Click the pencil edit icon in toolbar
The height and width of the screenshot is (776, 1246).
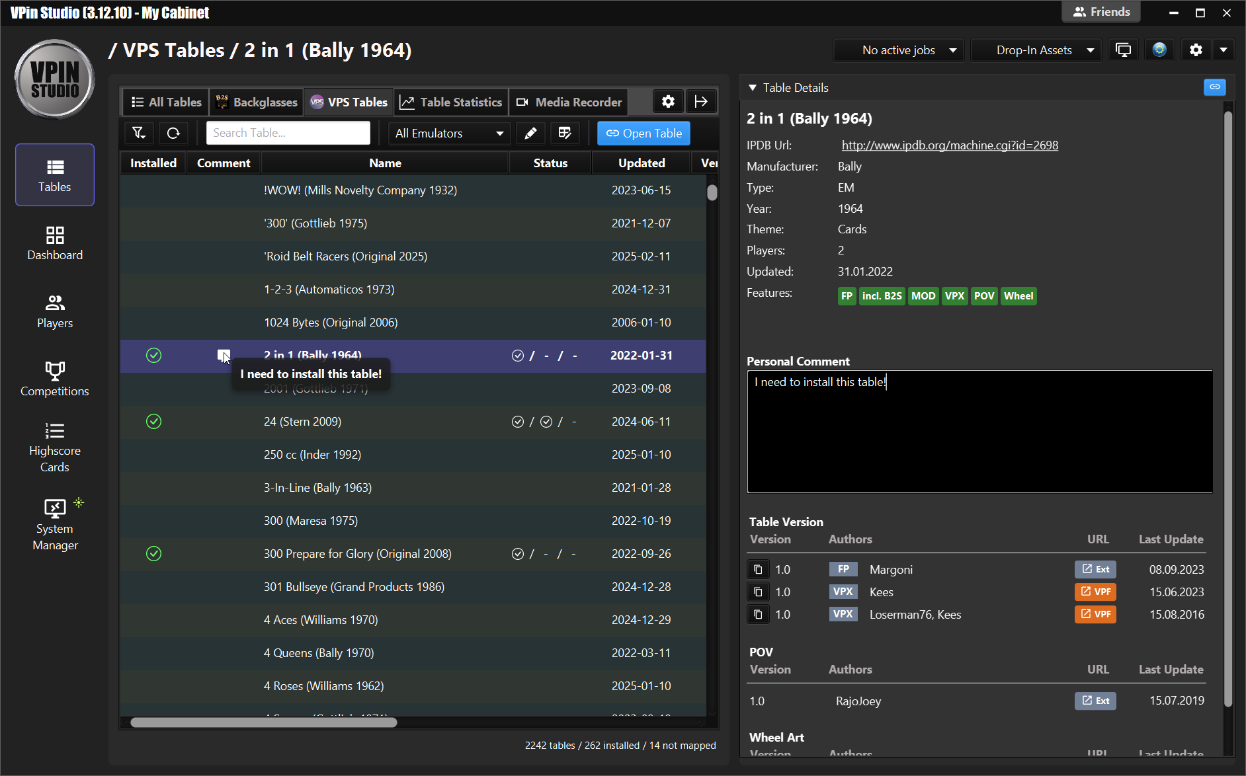(530, 133)
